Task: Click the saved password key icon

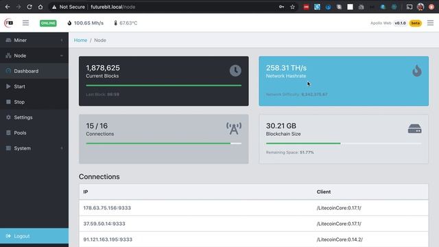Action: [281, 7]
